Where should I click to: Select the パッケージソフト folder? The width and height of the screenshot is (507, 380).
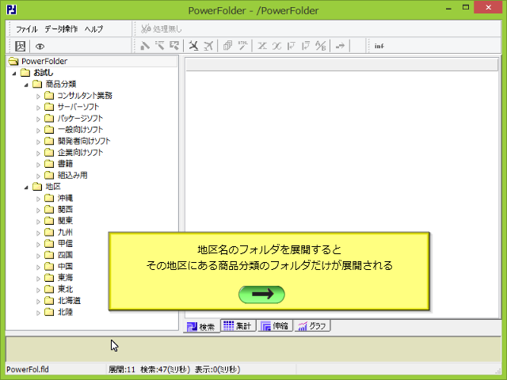point(80,118)
